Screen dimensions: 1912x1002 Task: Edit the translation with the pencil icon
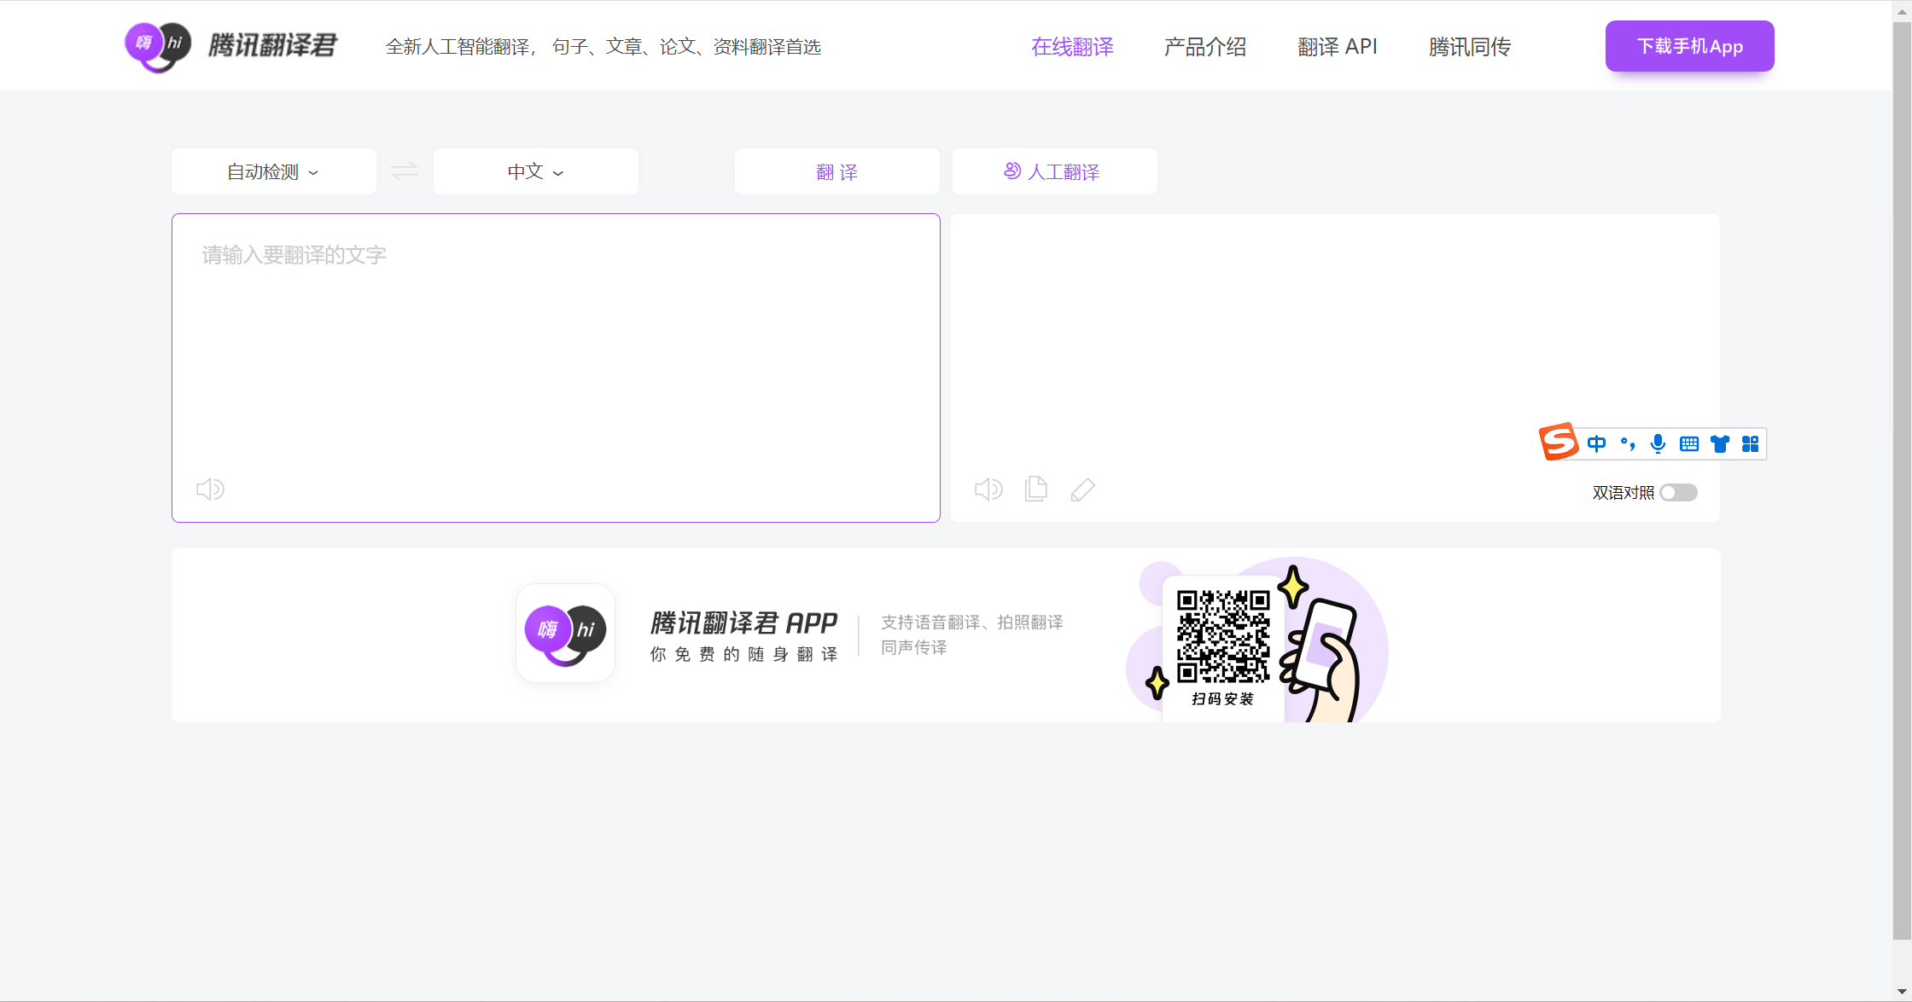click(1082, 489)
